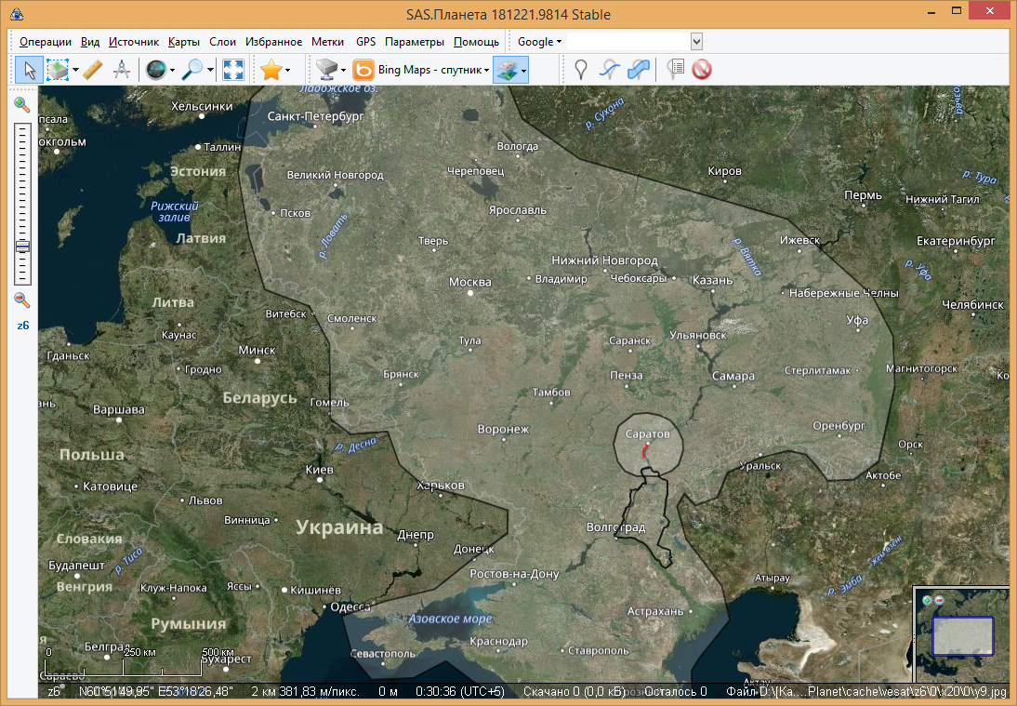
Task: Select the compass route calculation tool
Action: click(x=121, y=70)
